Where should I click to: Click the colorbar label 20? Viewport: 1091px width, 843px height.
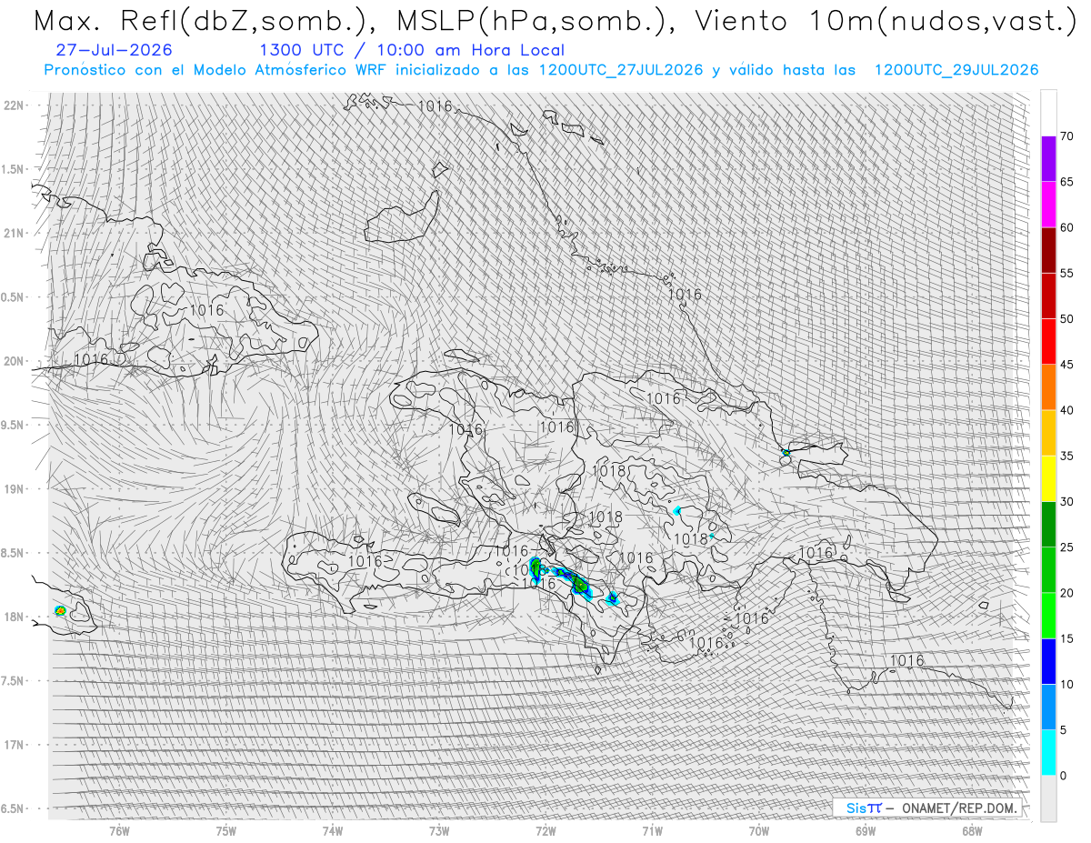tap(1067, 593)
